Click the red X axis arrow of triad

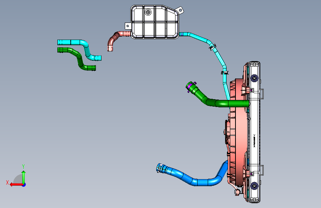[16, 184]
